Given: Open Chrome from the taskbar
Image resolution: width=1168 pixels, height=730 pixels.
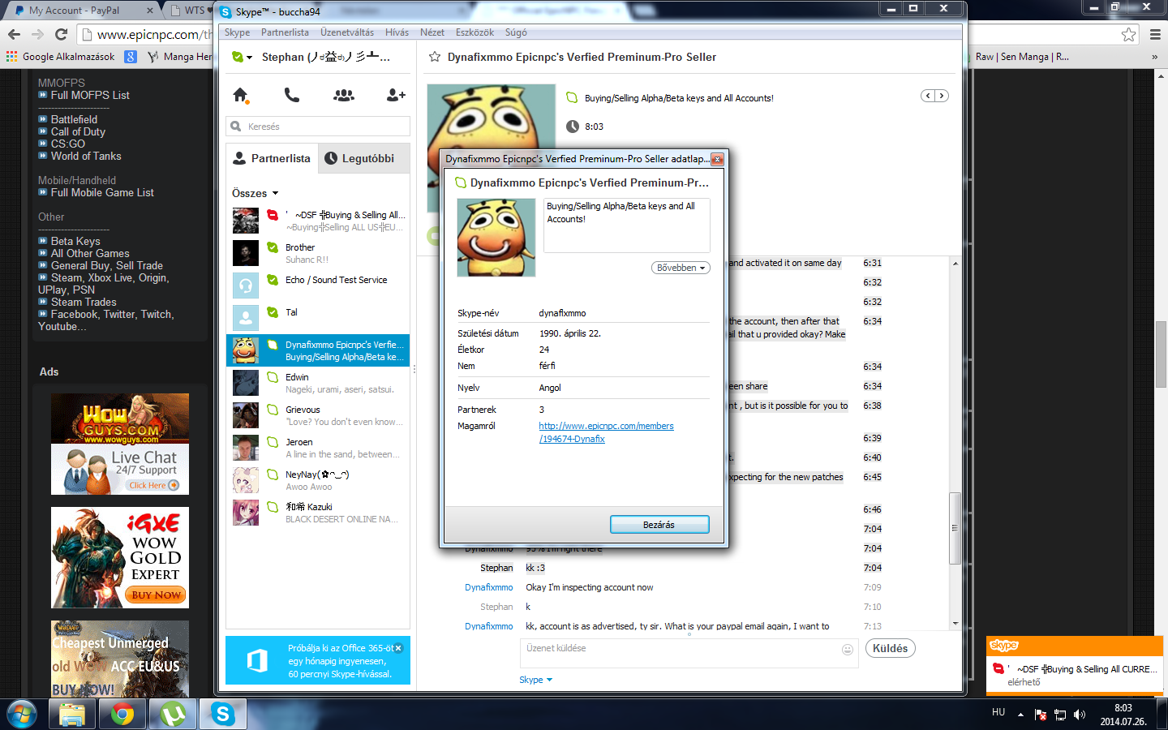Looking at the screenshot, I should [x=122, y=714].
